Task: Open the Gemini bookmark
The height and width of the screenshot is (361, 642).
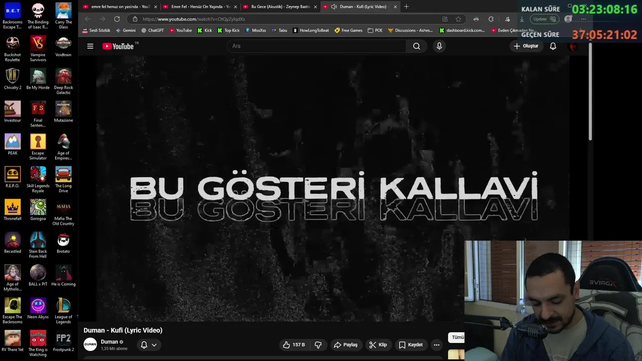Action: 125,30
